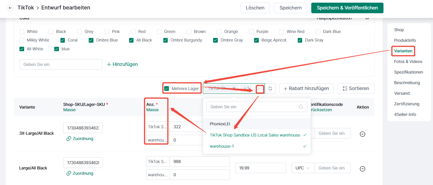This screenshot has height=185, width=433.
Task: Open the Shop section
Action: click(399, 30)
